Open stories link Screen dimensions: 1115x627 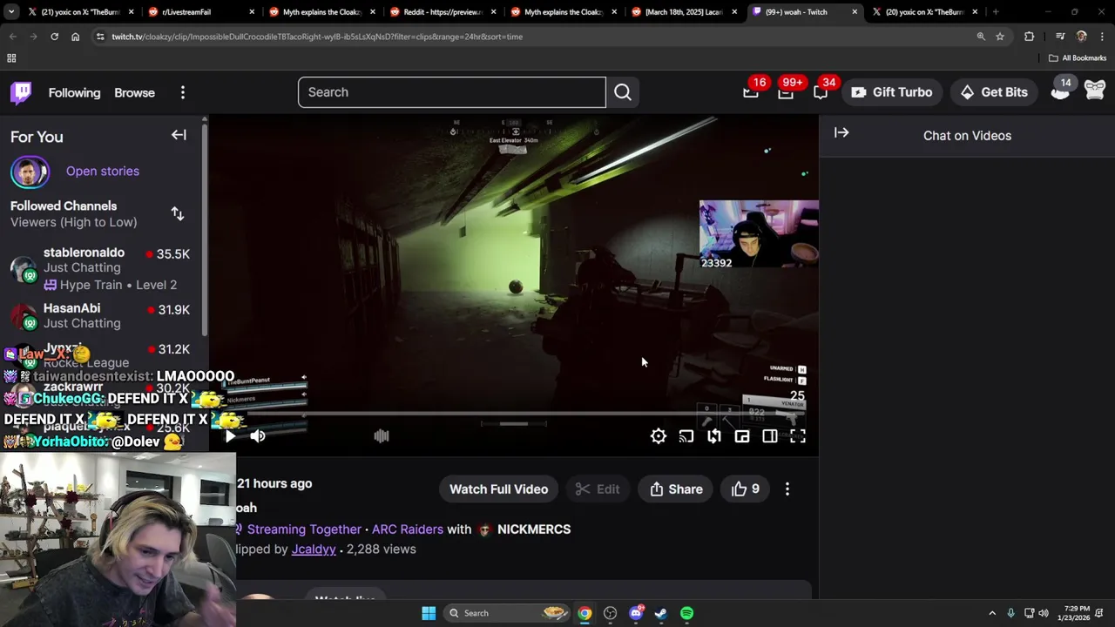(103, 171)
